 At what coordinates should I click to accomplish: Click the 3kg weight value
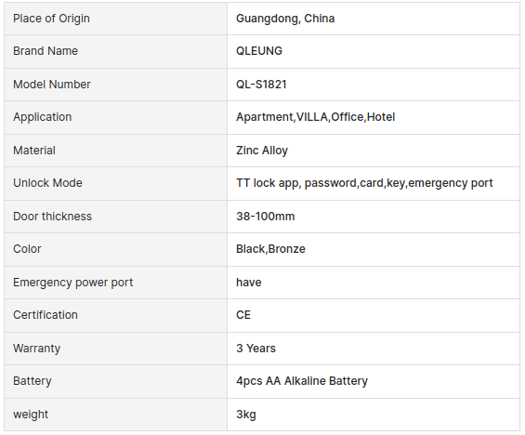click(x=246, y=415)
